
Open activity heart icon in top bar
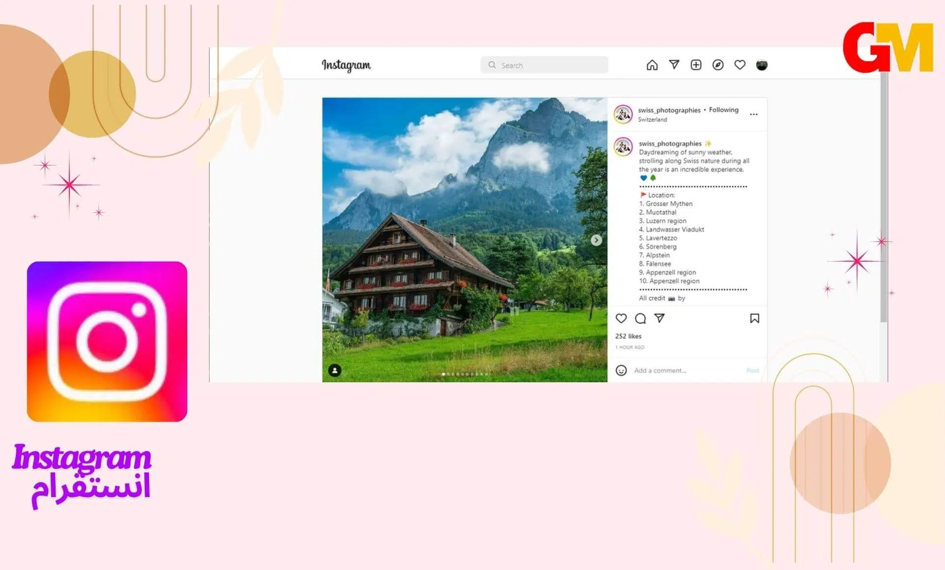(x=740, y=65)
